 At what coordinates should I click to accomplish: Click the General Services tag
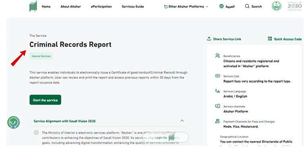[41, 56]
